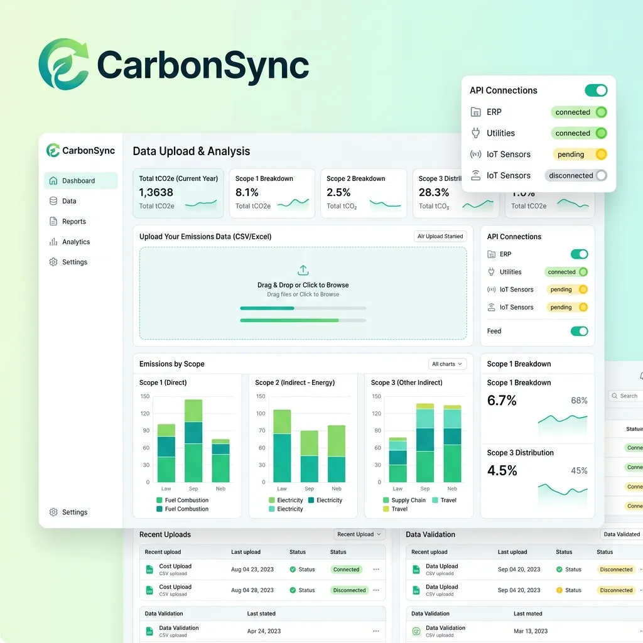Click the CarbonSync logo in the sidebar
The width and height of the screenshot is (643, 643).
pyautogui.click(x=80, y=151)
